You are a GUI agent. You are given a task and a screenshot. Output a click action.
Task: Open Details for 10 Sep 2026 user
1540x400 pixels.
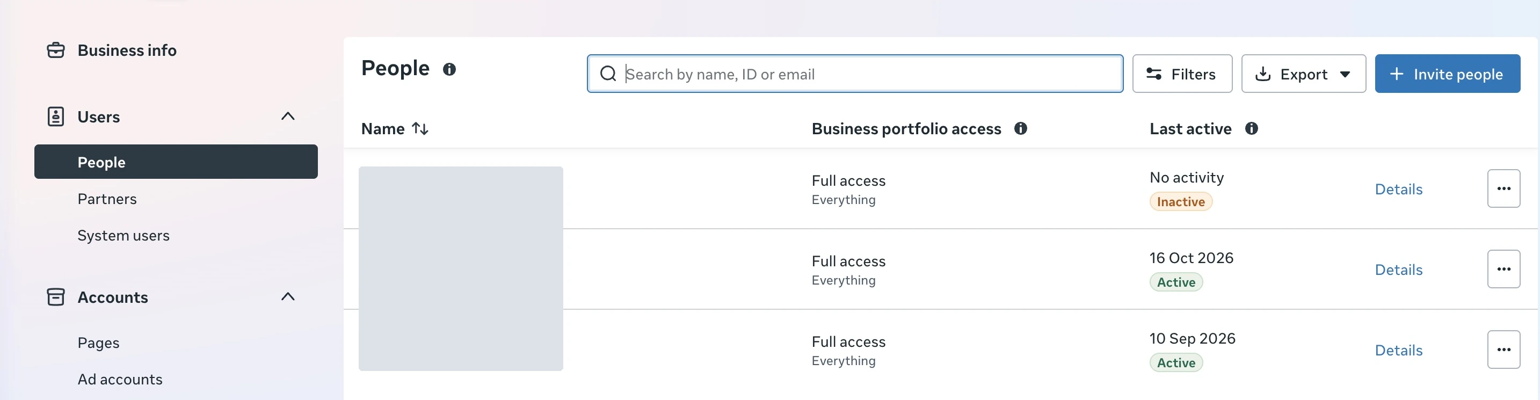(1398, 351)
